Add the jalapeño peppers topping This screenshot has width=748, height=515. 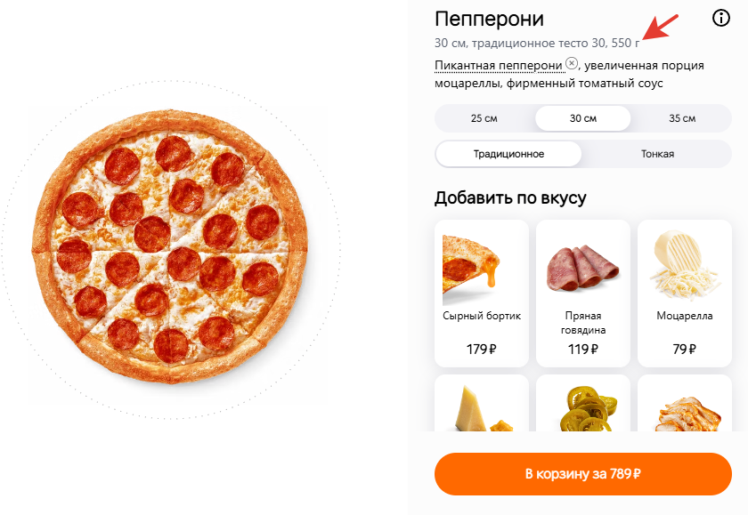pyautogui.click(x=583, y=404)
